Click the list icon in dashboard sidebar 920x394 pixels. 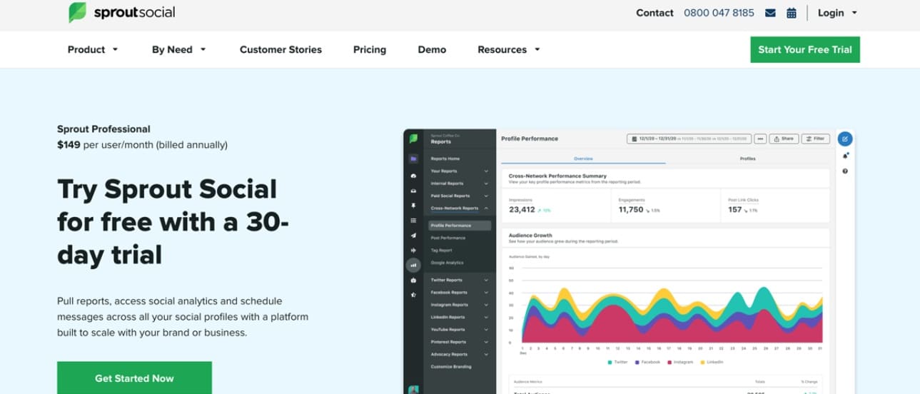coord(413,221)
